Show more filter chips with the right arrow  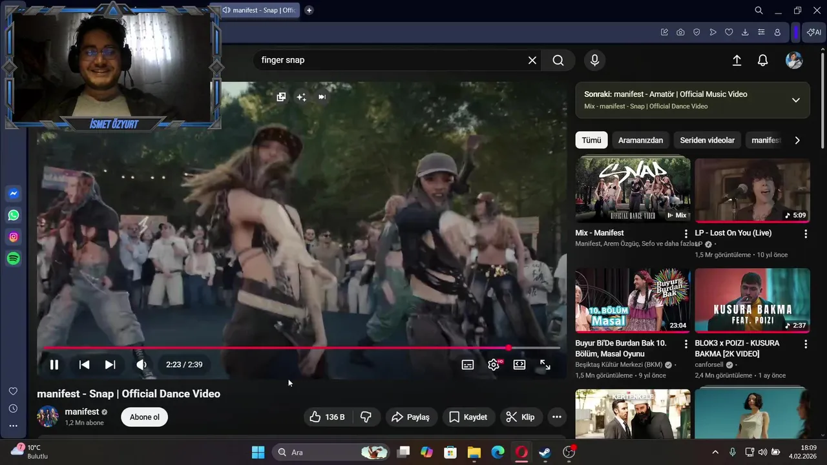pos(797,140)
